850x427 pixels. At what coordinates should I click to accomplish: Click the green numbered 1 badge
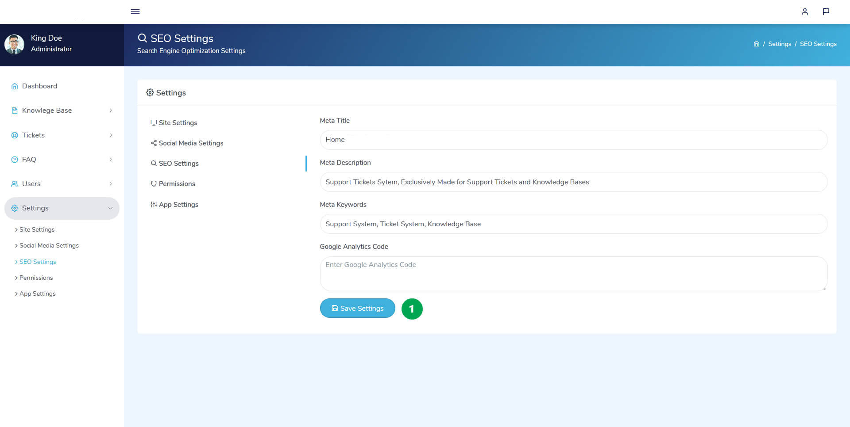(x=412, y=309)
